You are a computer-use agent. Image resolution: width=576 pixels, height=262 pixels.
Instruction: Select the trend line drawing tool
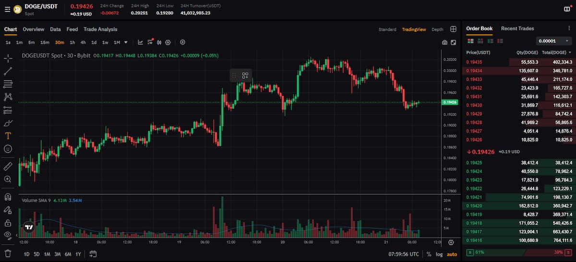coord(8,71)
